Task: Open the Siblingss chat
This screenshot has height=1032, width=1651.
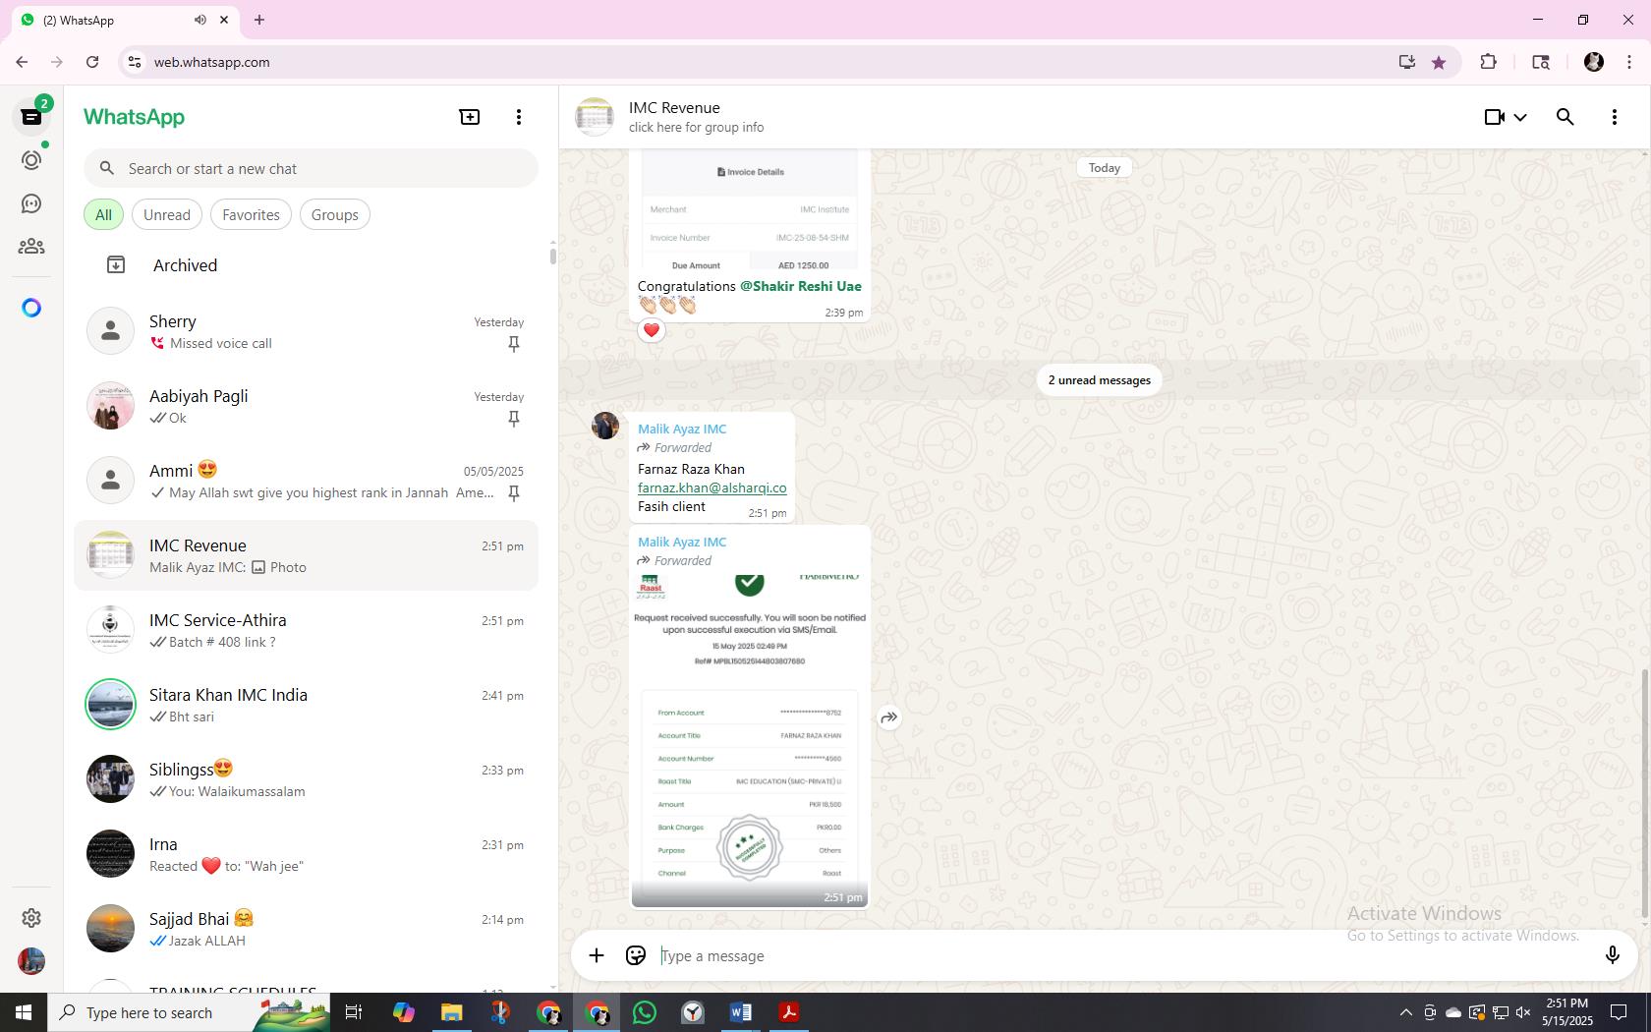Action: pyautogui.click(x=307, y=779)
